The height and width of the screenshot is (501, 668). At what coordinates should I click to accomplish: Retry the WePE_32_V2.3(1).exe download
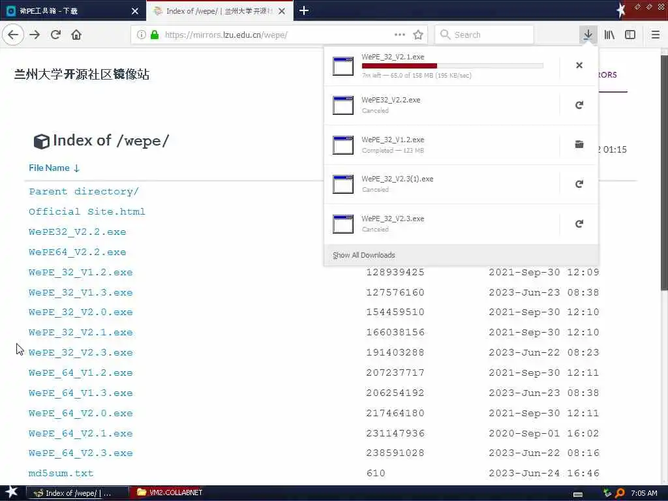pos(579,184)
